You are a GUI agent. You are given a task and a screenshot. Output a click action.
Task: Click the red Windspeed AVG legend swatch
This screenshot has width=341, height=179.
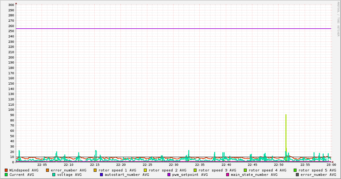[x=6, y=170]
